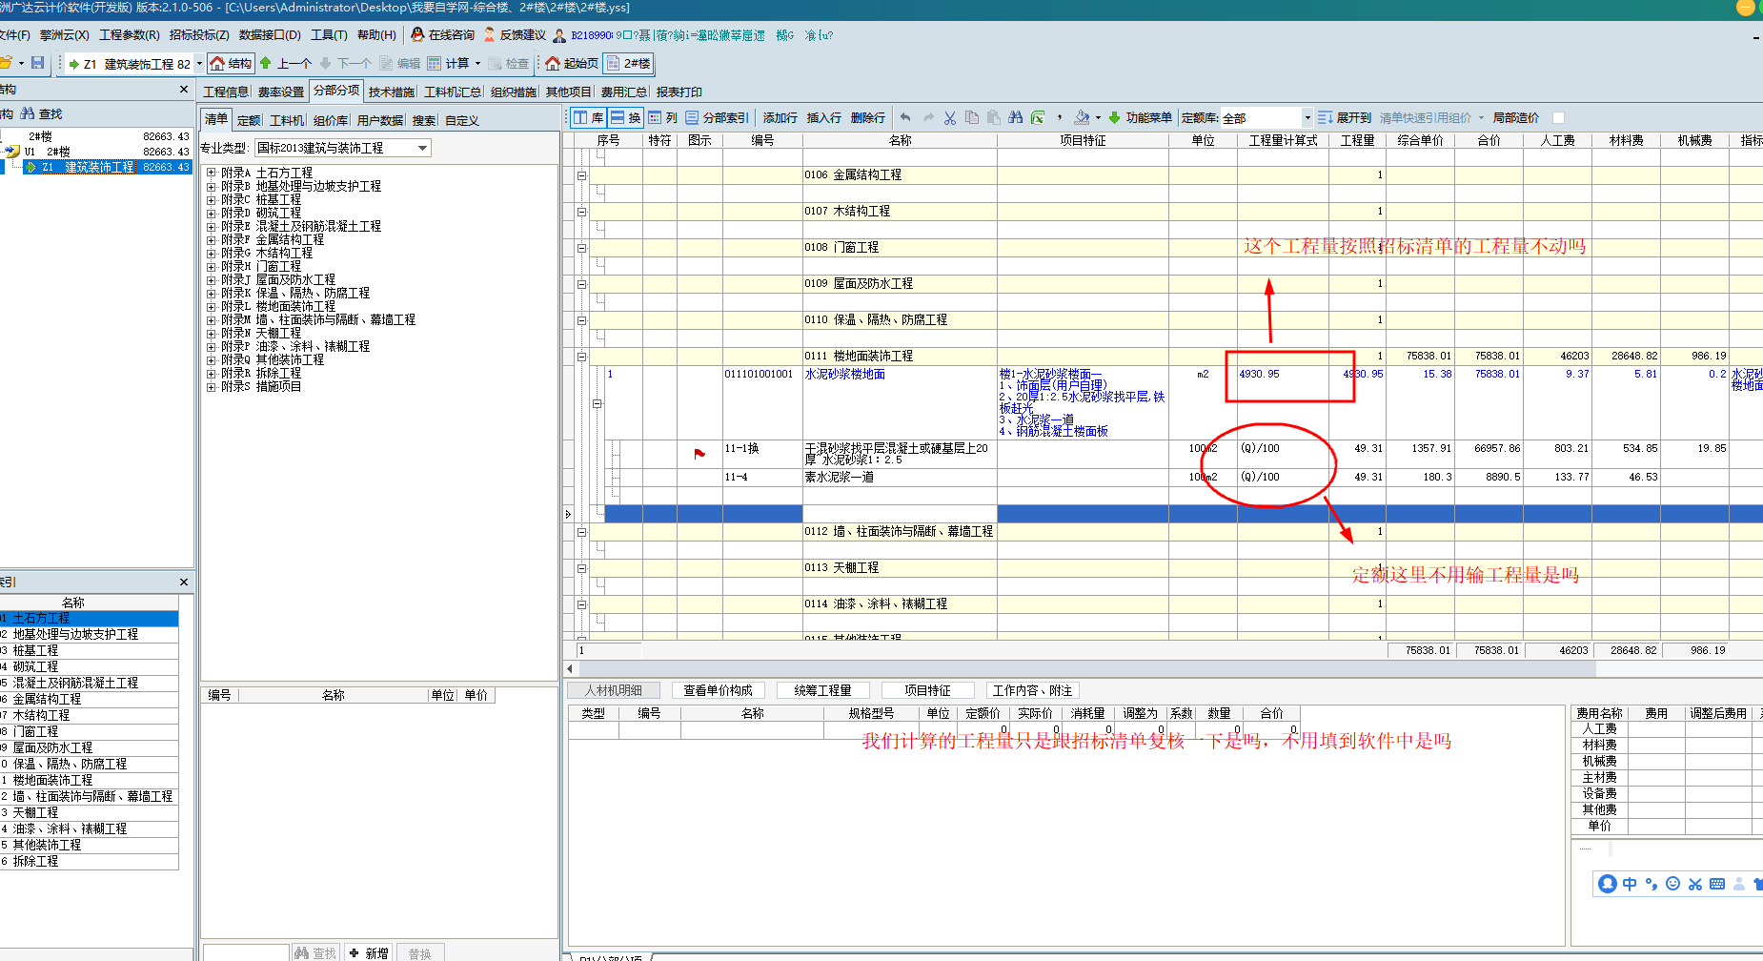Viewport: 1763px width, 961px height.
Task: Open the 查看单价构成 tab
Action: point(718,691)
